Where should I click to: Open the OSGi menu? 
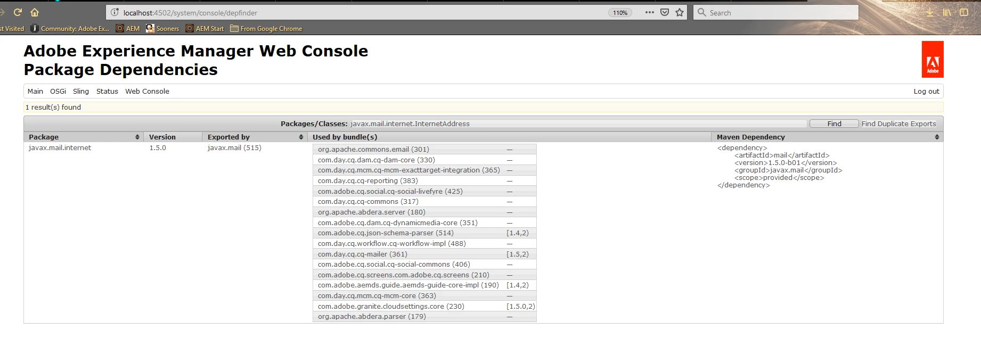(58, 91)
